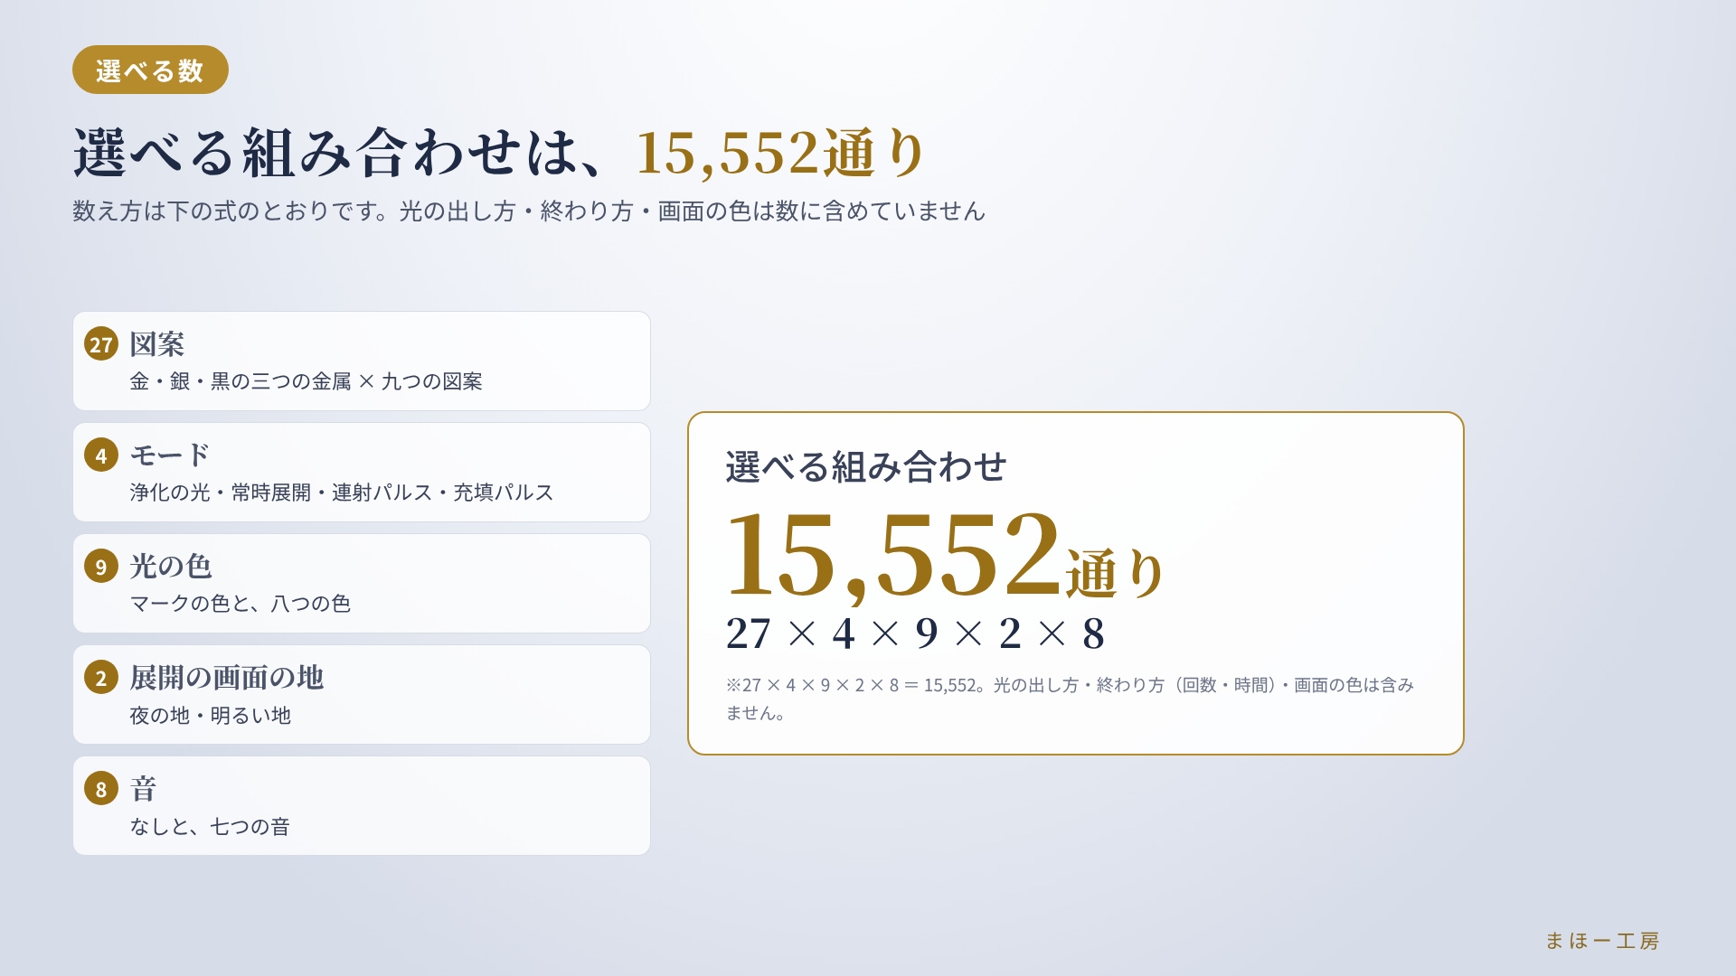Click the 選べる数 gold pill label
Screen dimensions: 1736x976
tap(150, 70)
